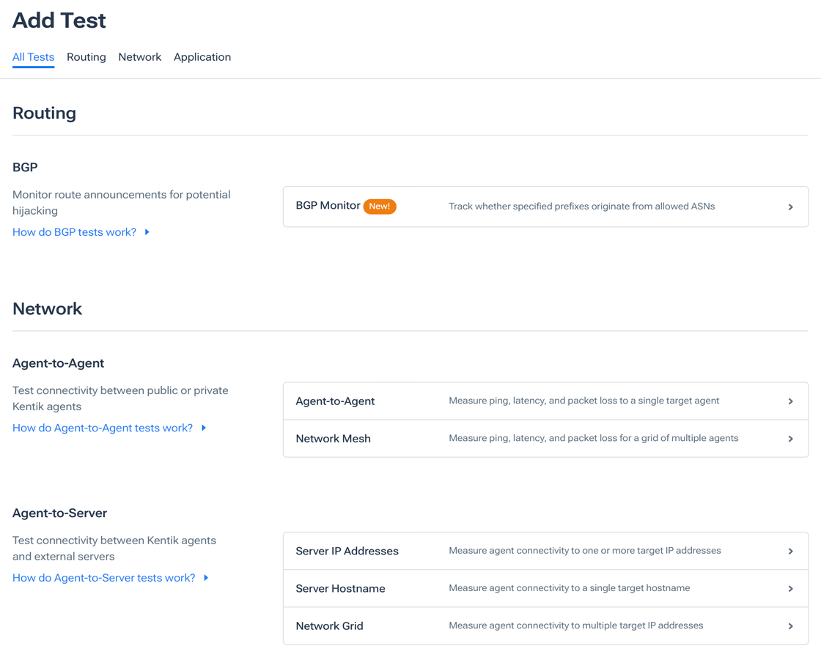Click the arrow on the Server IP Addresses row
This screenshot has width=821, height=657.
coord(791,551)
